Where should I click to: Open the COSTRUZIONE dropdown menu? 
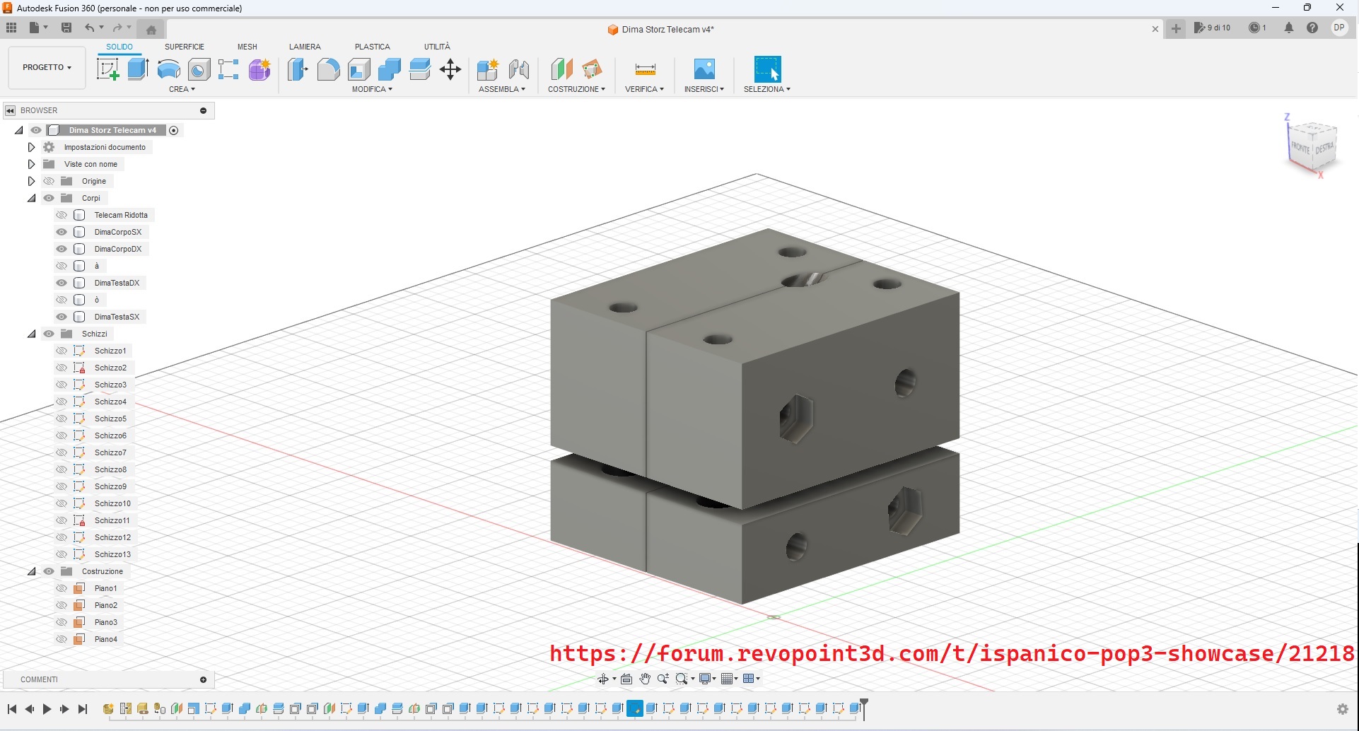point(576,89)
